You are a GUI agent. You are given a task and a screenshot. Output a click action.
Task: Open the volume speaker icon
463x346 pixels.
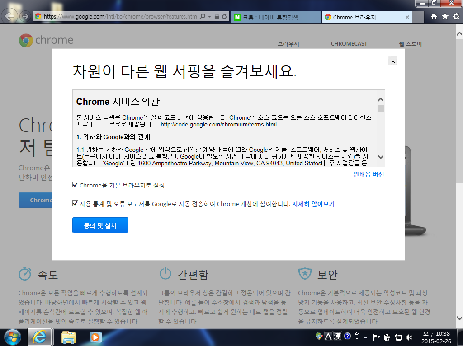409,337
